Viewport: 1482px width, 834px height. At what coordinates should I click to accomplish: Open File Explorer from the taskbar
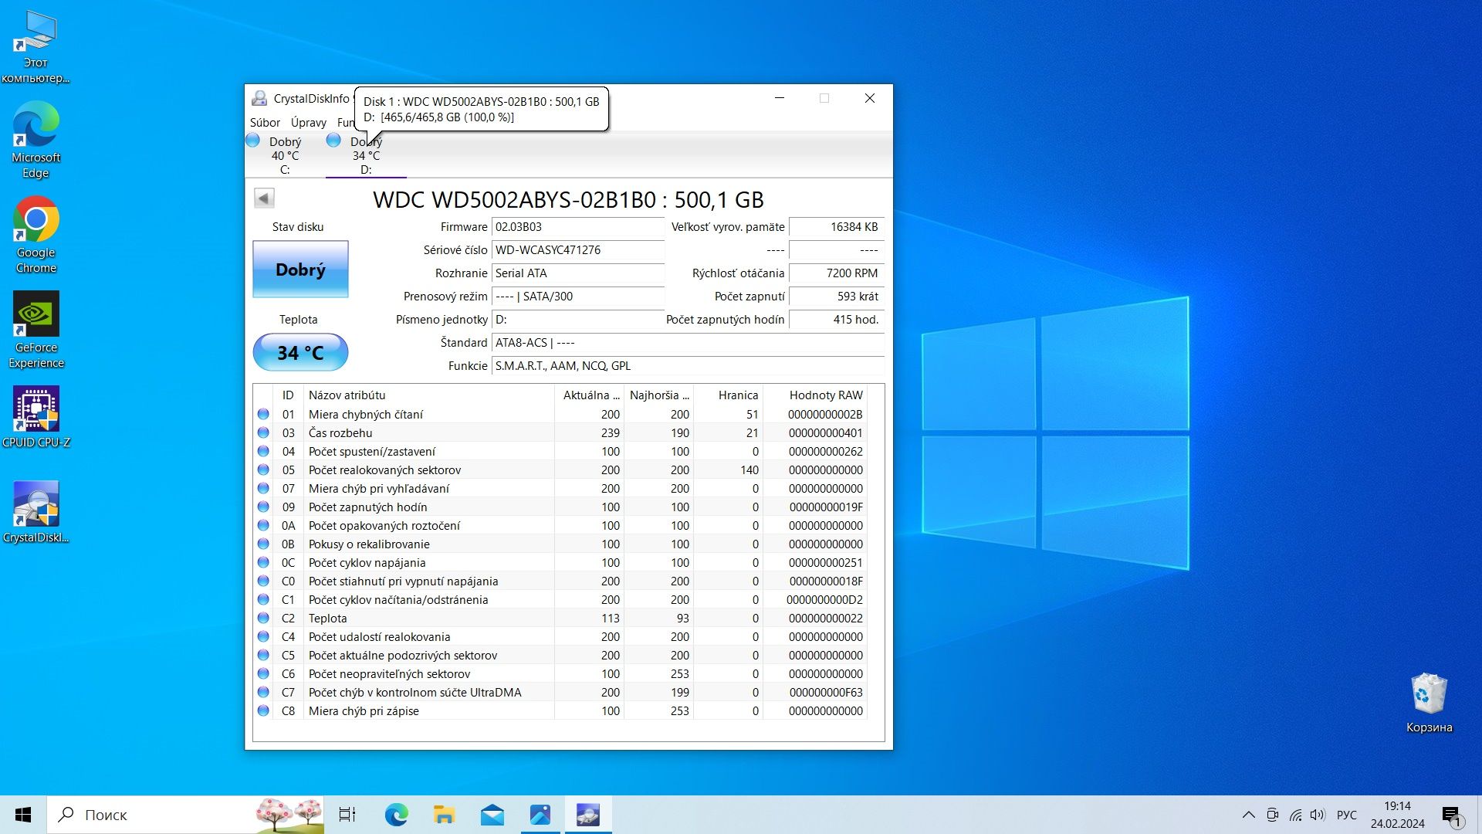[444, 815]
